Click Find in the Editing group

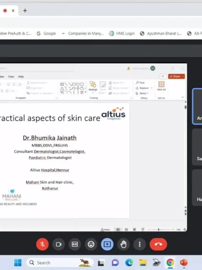[x=140, y=82]
